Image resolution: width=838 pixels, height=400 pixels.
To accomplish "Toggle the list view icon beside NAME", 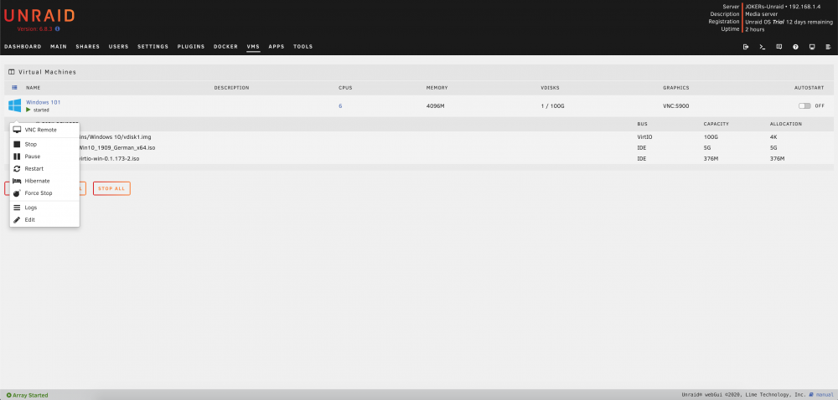I will pyautogui.click(x=14, y=88).
